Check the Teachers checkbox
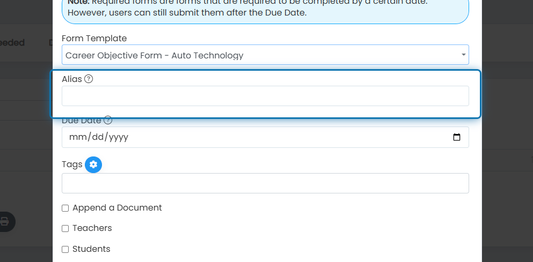This screenshot has width=533, height=262. coord(65,228)
